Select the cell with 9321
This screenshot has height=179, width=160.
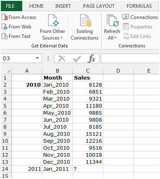click(88, 99)
